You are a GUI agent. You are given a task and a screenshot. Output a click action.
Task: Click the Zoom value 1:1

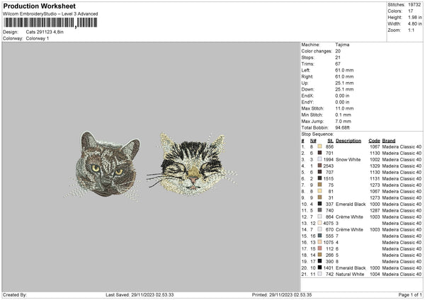click(x=411, y=30)
